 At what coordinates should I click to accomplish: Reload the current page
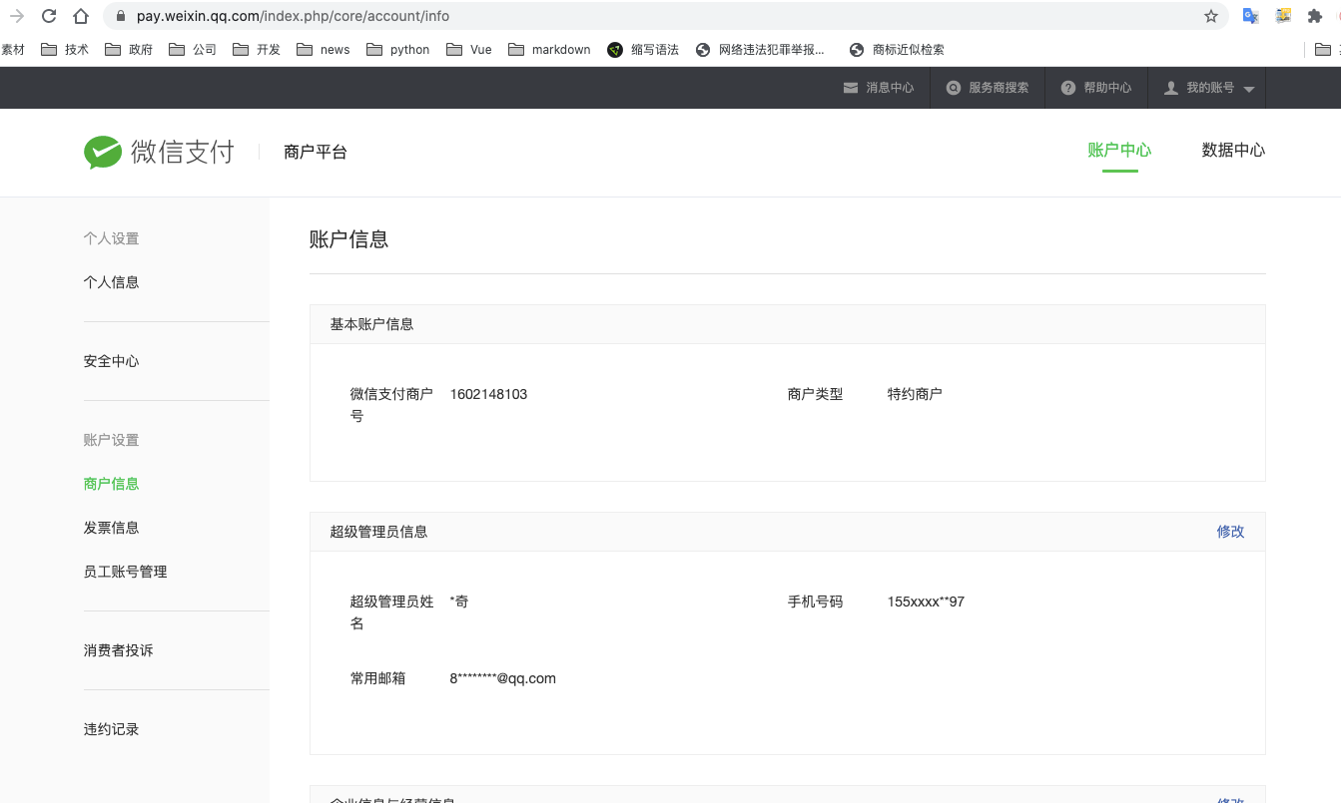point(49,16)
